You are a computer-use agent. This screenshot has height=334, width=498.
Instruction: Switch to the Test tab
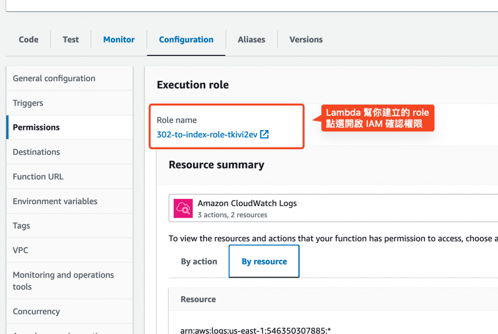71,40
